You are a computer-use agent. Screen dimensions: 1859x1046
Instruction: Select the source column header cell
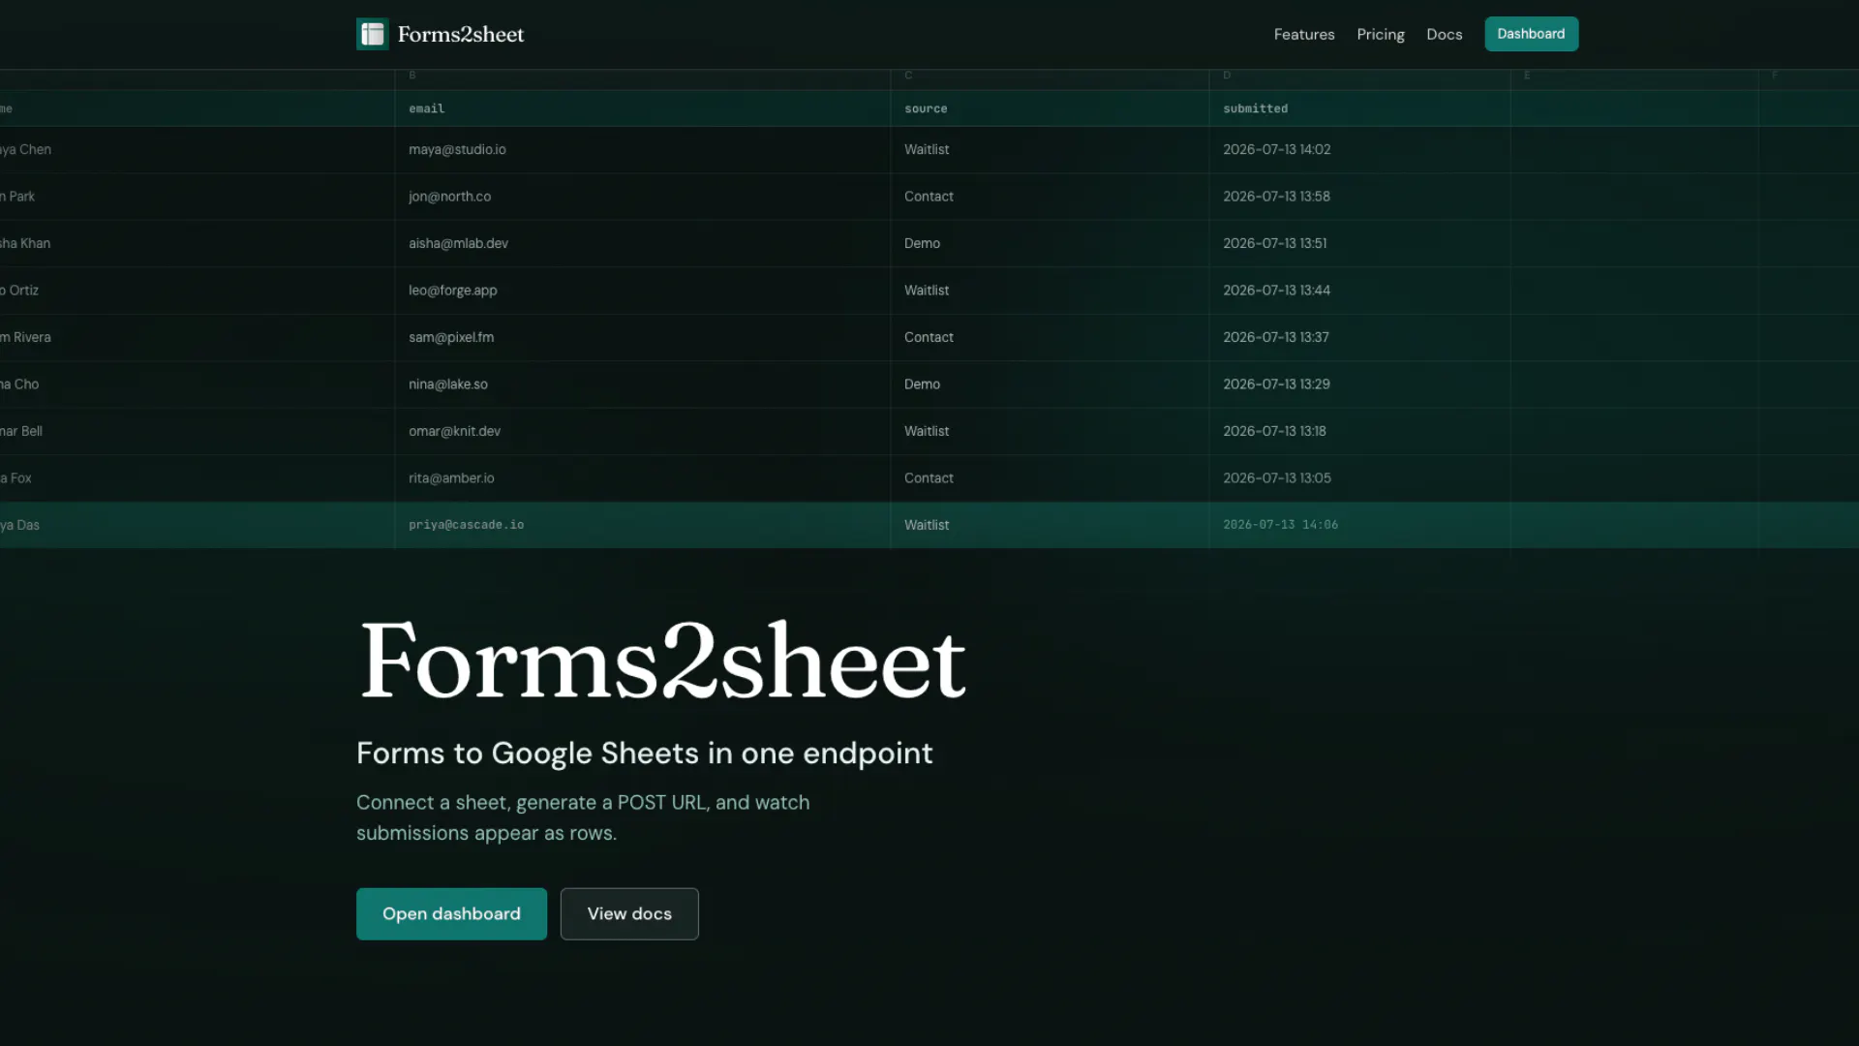(1050, 108)
